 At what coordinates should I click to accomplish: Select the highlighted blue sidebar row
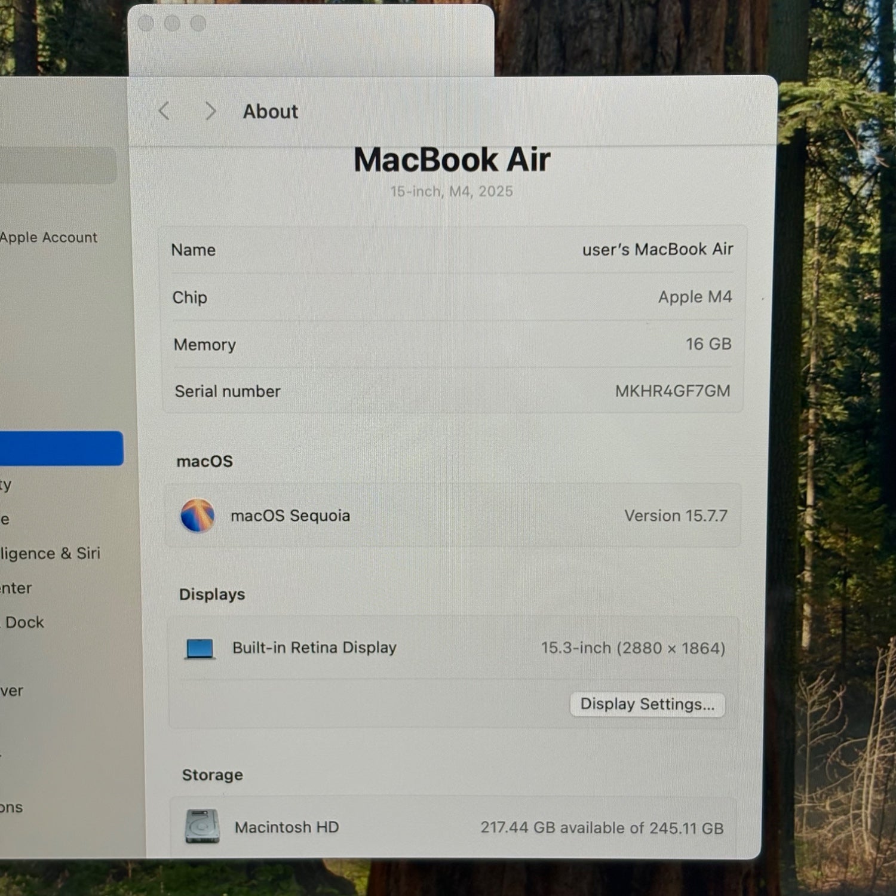[62, 448]
